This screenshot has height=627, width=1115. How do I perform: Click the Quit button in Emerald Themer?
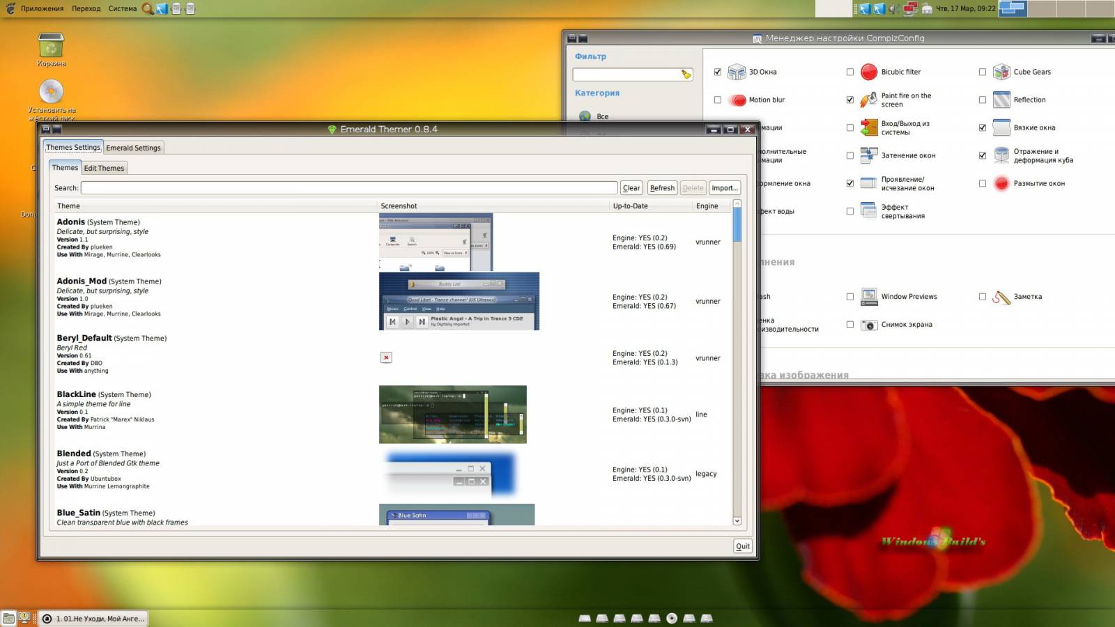pyautogui.click(x=743, y=546)
